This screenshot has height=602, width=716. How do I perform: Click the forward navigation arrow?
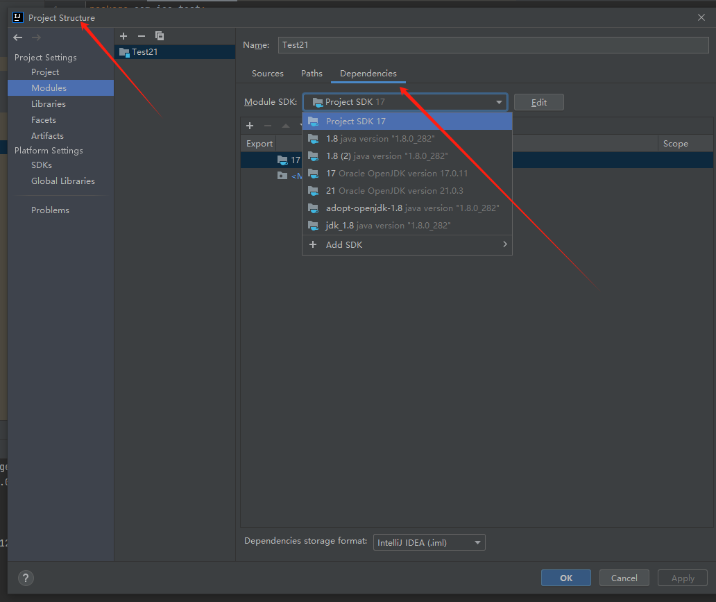(36, 37)
